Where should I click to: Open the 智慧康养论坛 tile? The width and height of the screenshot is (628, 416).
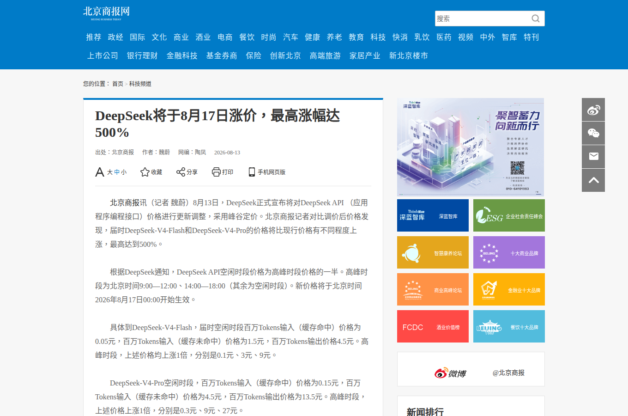tap(433, 252)
